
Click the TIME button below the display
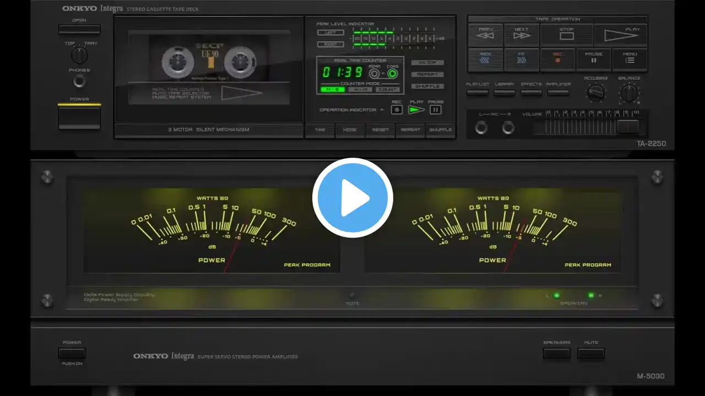(x=320, y=130)
